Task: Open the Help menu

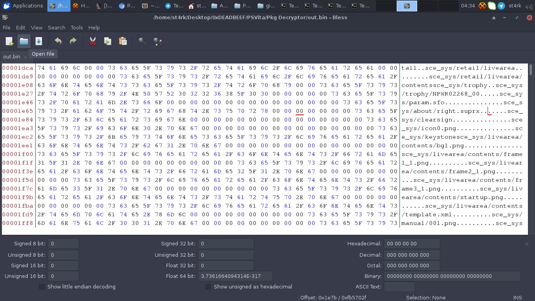Action: coord(94,27)
